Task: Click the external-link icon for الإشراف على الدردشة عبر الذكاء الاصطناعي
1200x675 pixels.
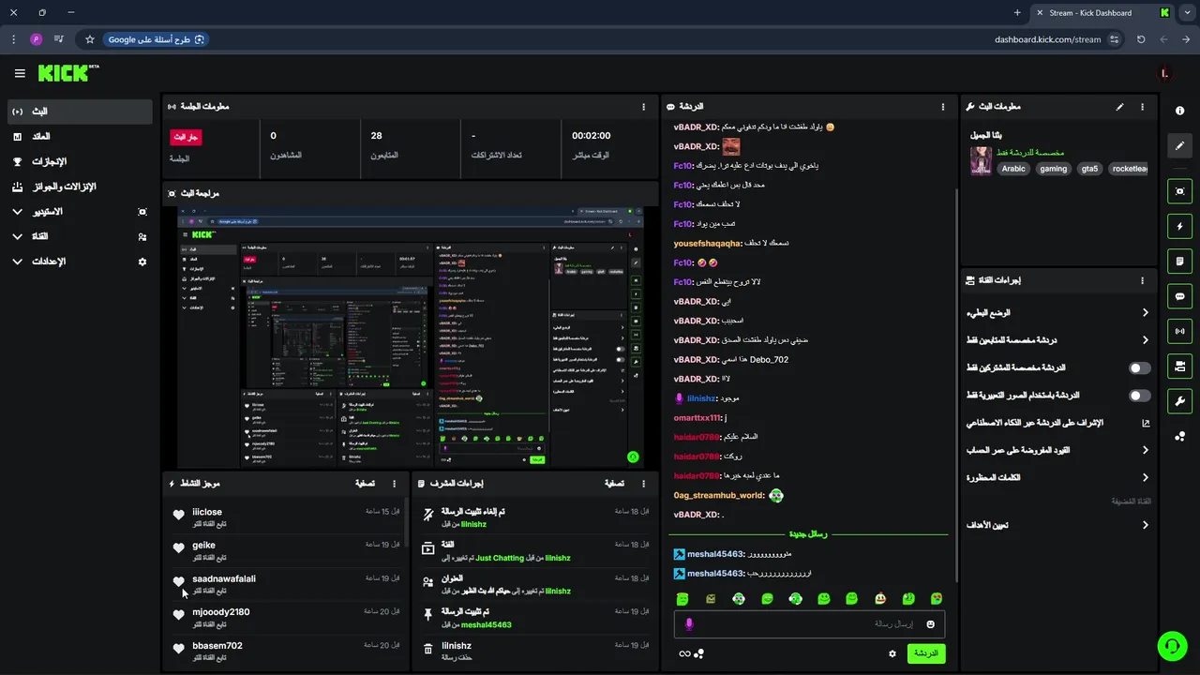Action: [1146, 423]
